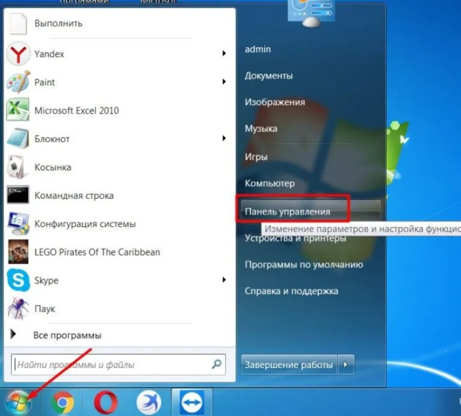This screenshot has width=461, height=416.
Task: Expand the Yandex submenu arrow
Action: 224,53
